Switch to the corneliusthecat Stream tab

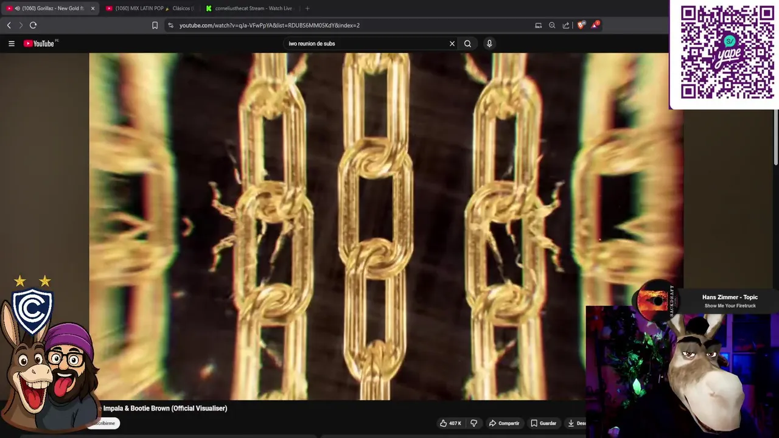coord(250,9)
